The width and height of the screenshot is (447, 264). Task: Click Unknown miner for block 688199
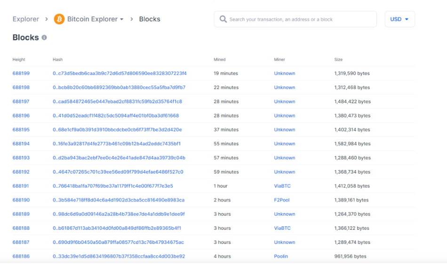click(285, 73)
